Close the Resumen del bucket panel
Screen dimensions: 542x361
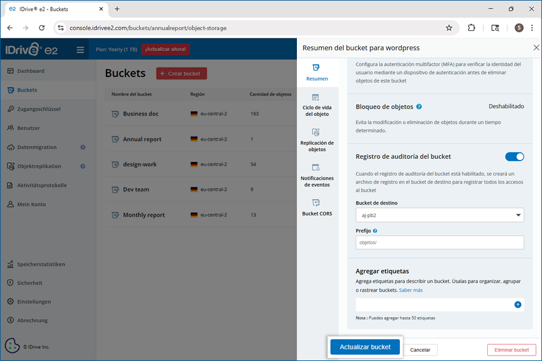536,48
